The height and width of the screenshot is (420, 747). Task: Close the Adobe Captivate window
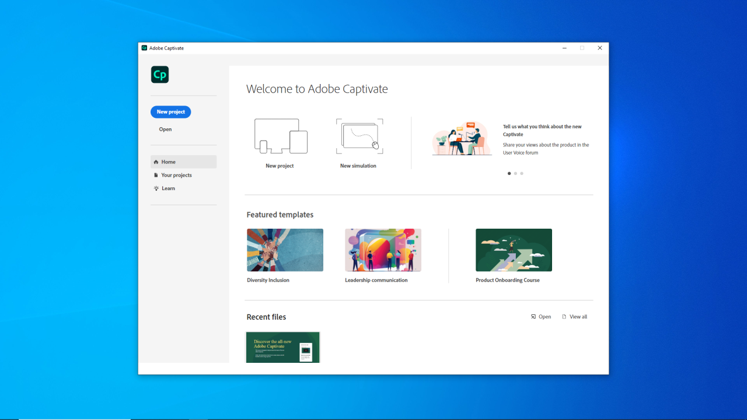[599, 48]
